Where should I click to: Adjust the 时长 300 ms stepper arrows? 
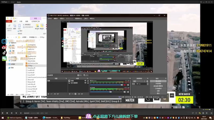148,84
